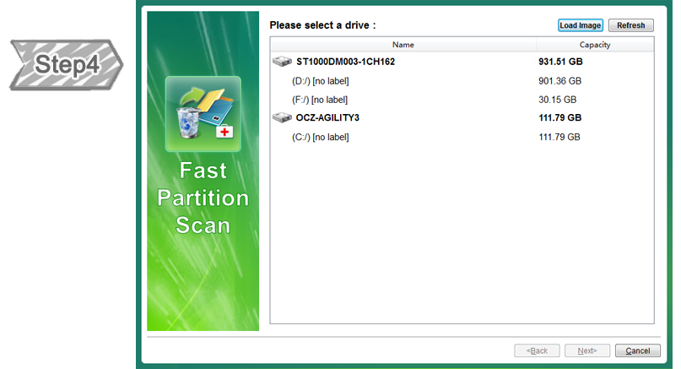Viewport: 681px width, 369px height.
Task: Pick the (C:/) [no label] partition
Action: (320, 137)
